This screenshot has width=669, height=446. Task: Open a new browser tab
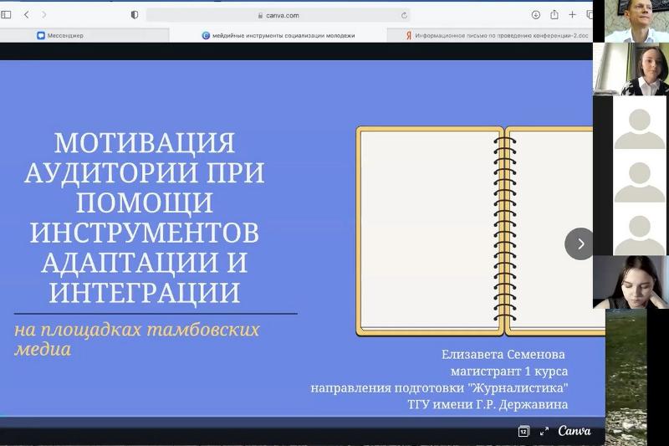[573, 15]
